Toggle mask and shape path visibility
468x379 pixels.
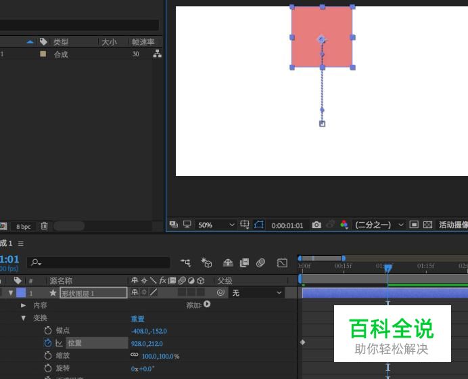pyautogui.click(x=259, y=224)
